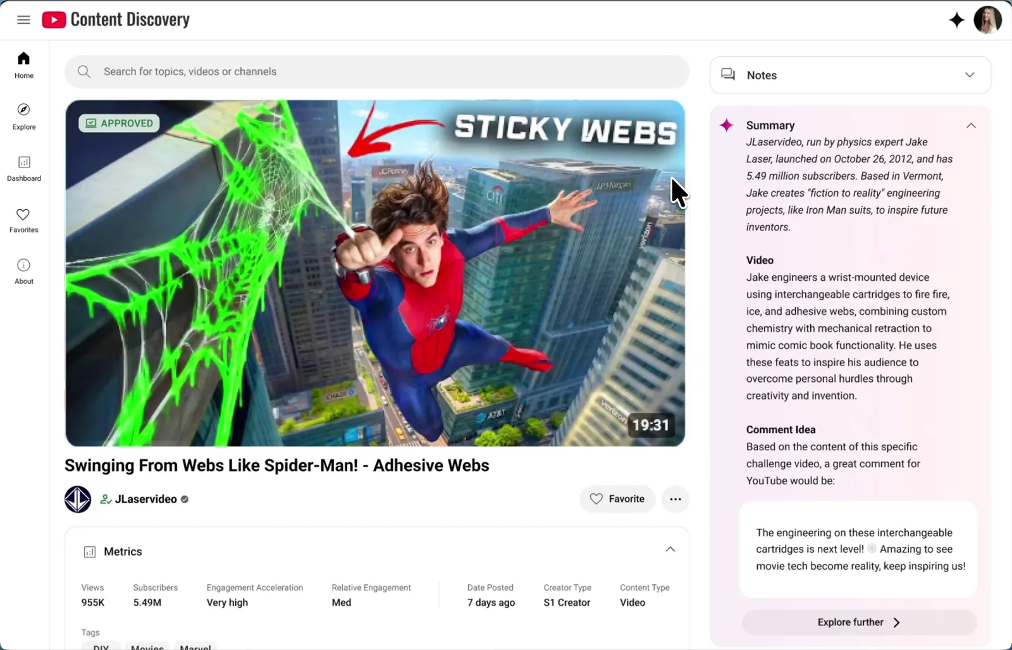Viewport: 1012px width, 650px height.
Task: Expand the Notes panel chevron
Action: 970,75
